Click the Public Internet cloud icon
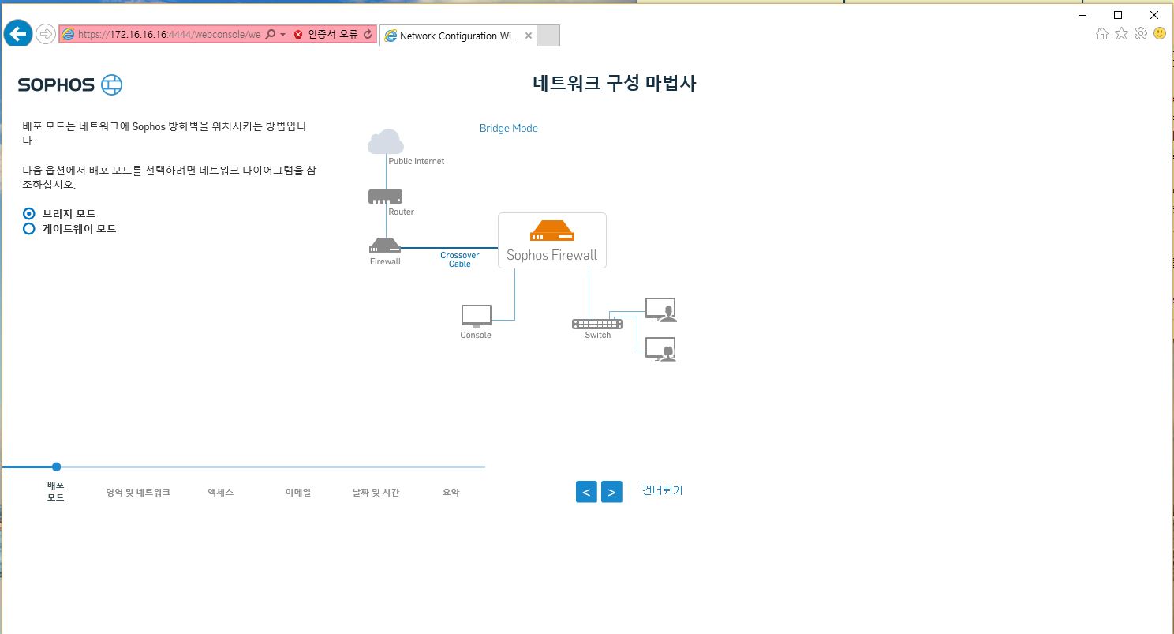Image resolution: width=1174 pixels, height=634 pixels. 386,142
